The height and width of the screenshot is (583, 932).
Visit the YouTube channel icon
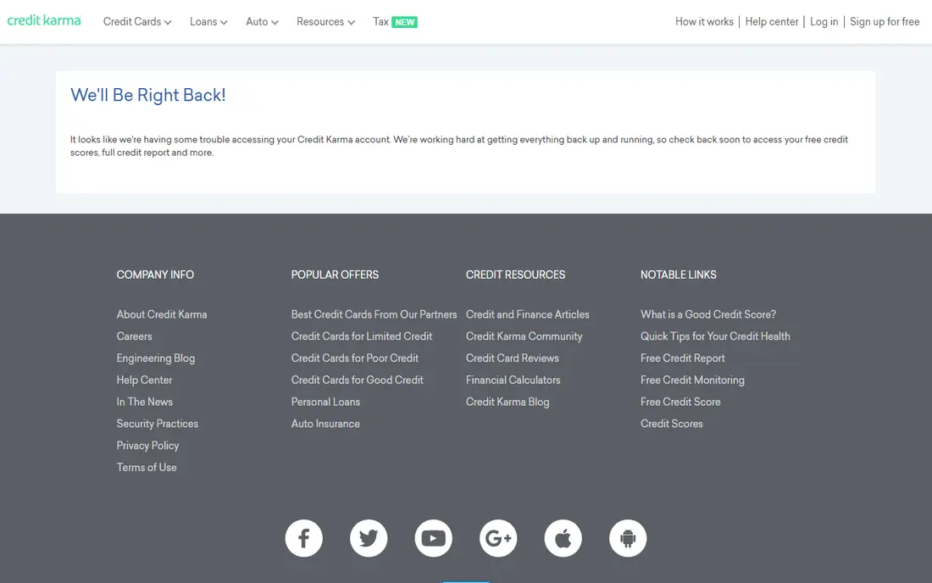[x=433, y=538]
